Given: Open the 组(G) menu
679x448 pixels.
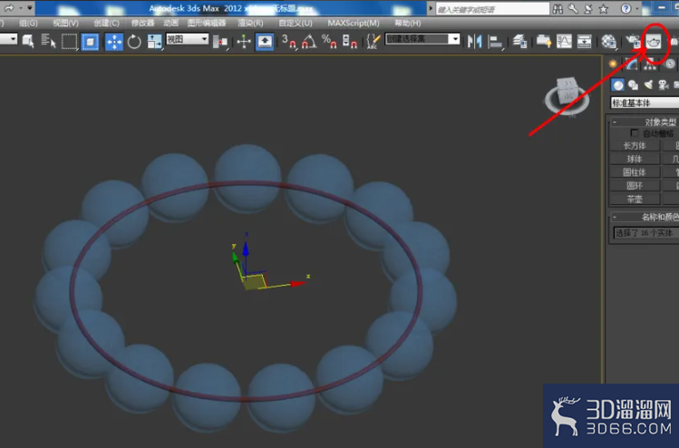Looking at the screenshot, I should click(28, 23).
